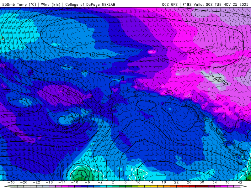Screen dimensions: 251x188
Task: Click the 1410 height contour label
Action: [x=60, y=147]
